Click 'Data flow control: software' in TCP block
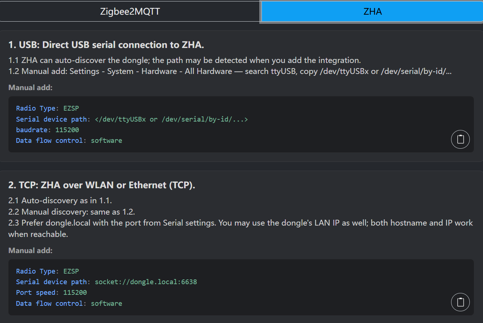 (x=69, y=304)
